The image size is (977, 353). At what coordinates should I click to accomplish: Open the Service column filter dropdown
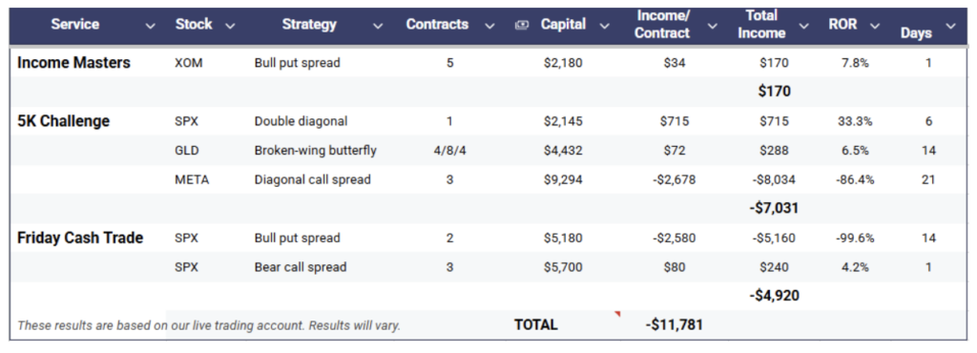pos(150,26)
